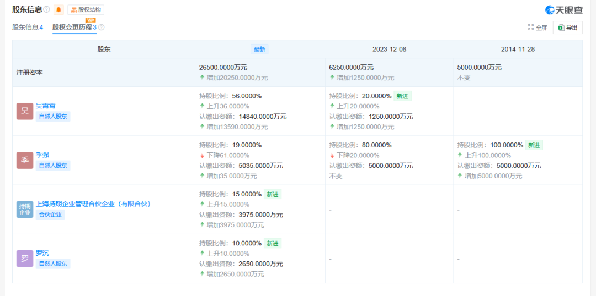596x296 pixels.
Task: Select the 股权变更历程 tab
Action: [x=74, y=27]
